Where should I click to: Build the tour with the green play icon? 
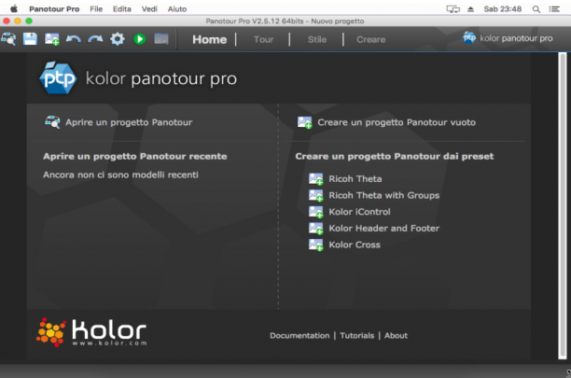(x=139, y=39)
